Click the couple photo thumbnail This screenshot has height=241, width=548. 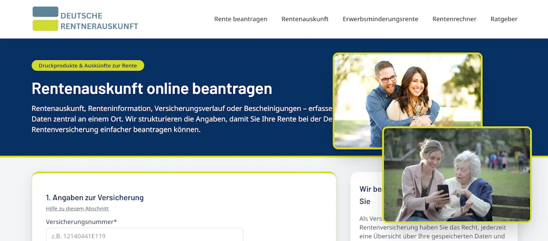click(407, 101)
